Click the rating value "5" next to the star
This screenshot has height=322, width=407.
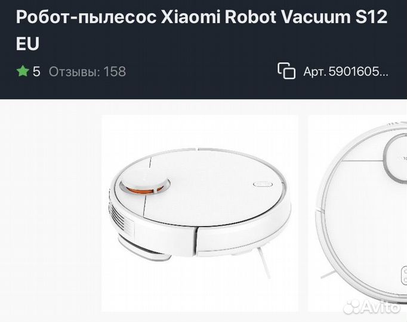[x=36, y=72]
